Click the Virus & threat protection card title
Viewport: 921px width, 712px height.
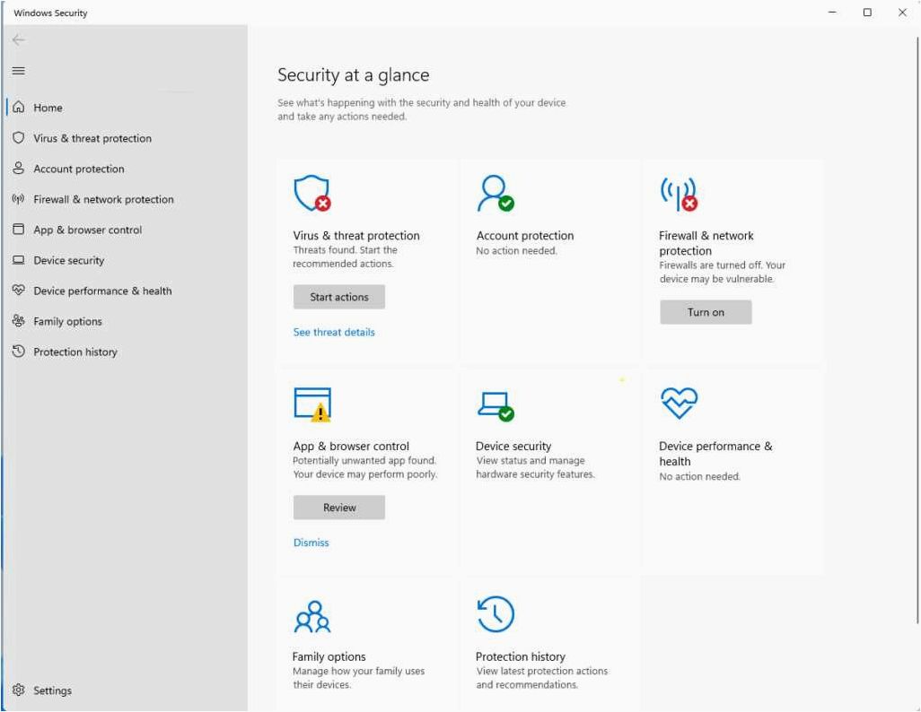(x=356, y=235)
